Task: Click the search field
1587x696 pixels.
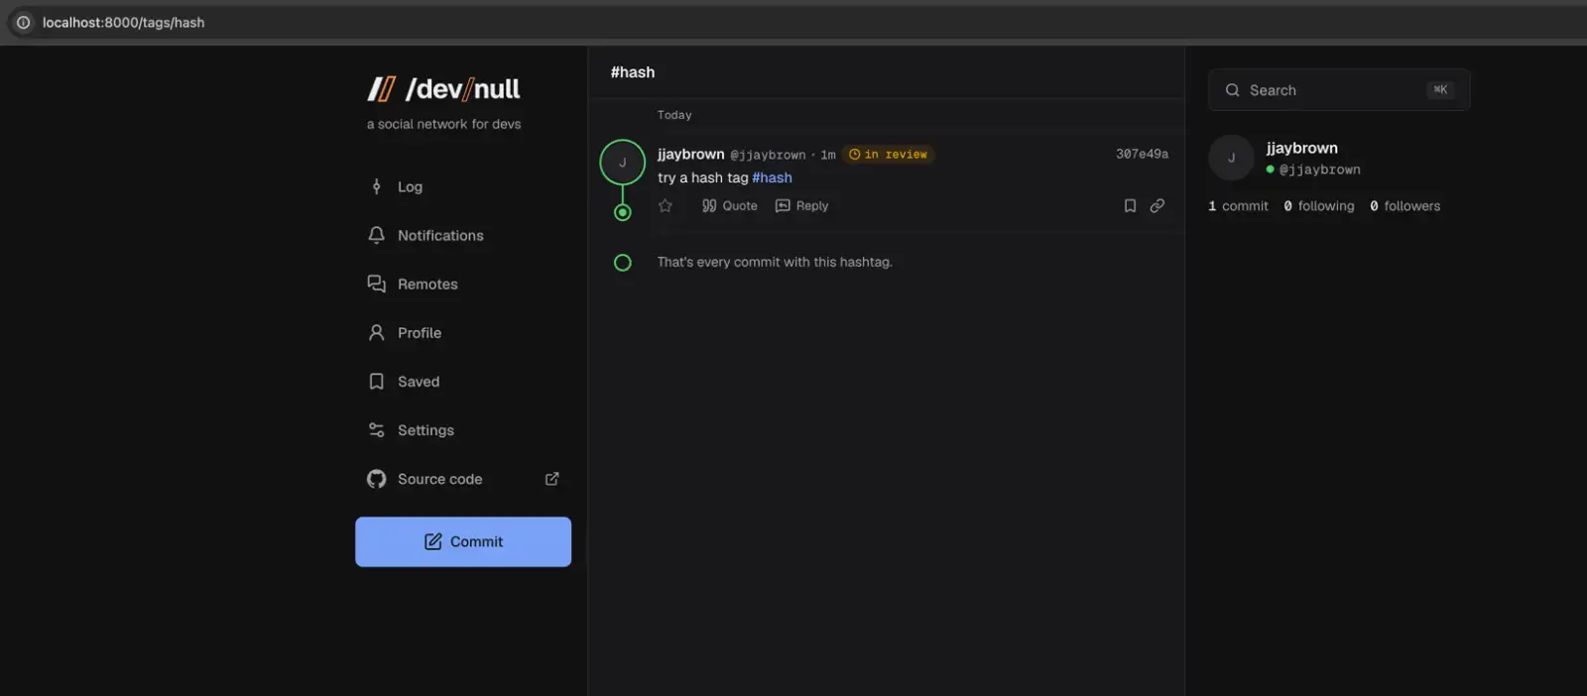Action: click(1339, 90)
